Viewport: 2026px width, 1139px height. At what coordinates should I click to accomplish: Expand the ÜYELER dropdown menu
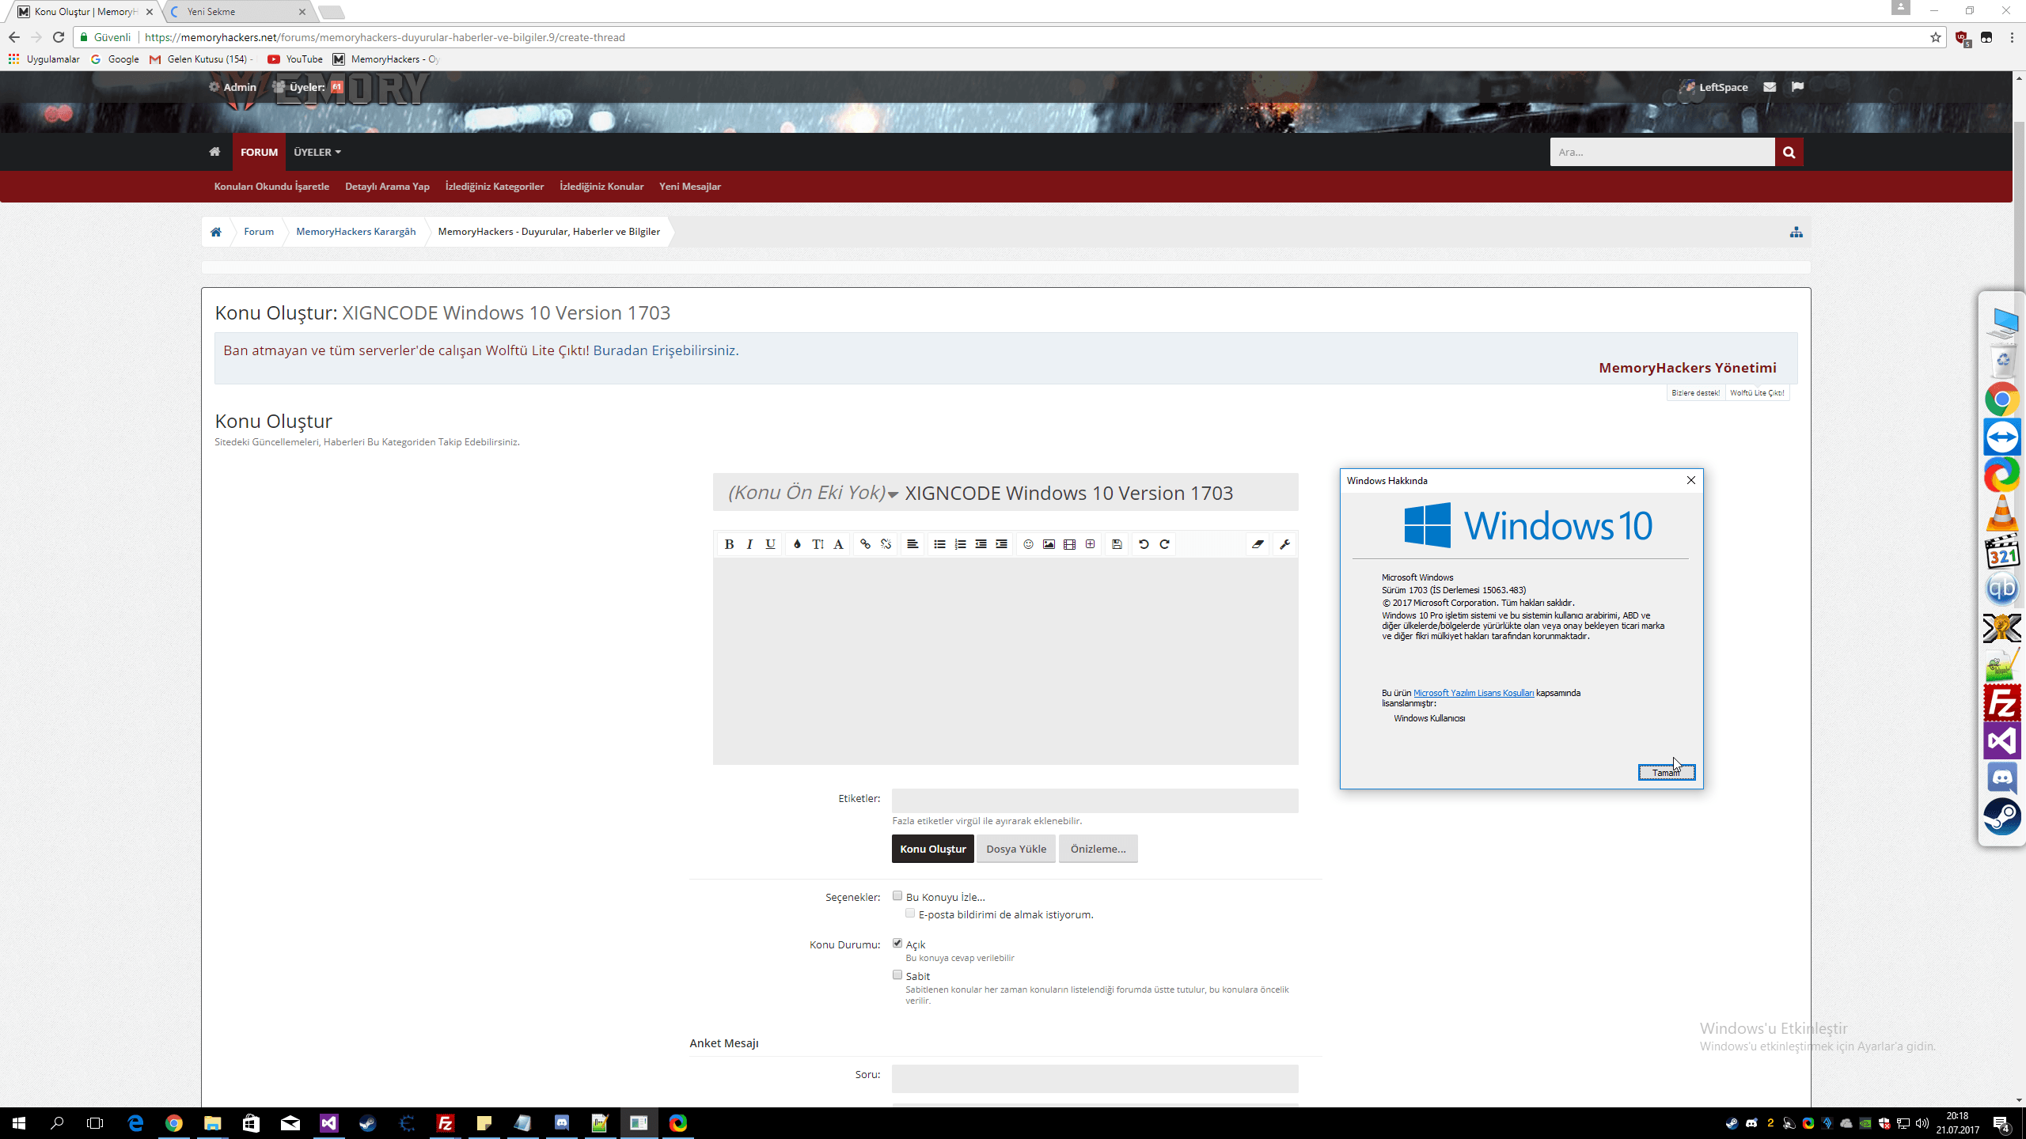click(x=317, y=152)
